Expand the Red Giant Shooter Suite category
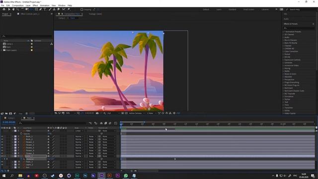This screenshot has width=318, height=179. pos(283,90)
